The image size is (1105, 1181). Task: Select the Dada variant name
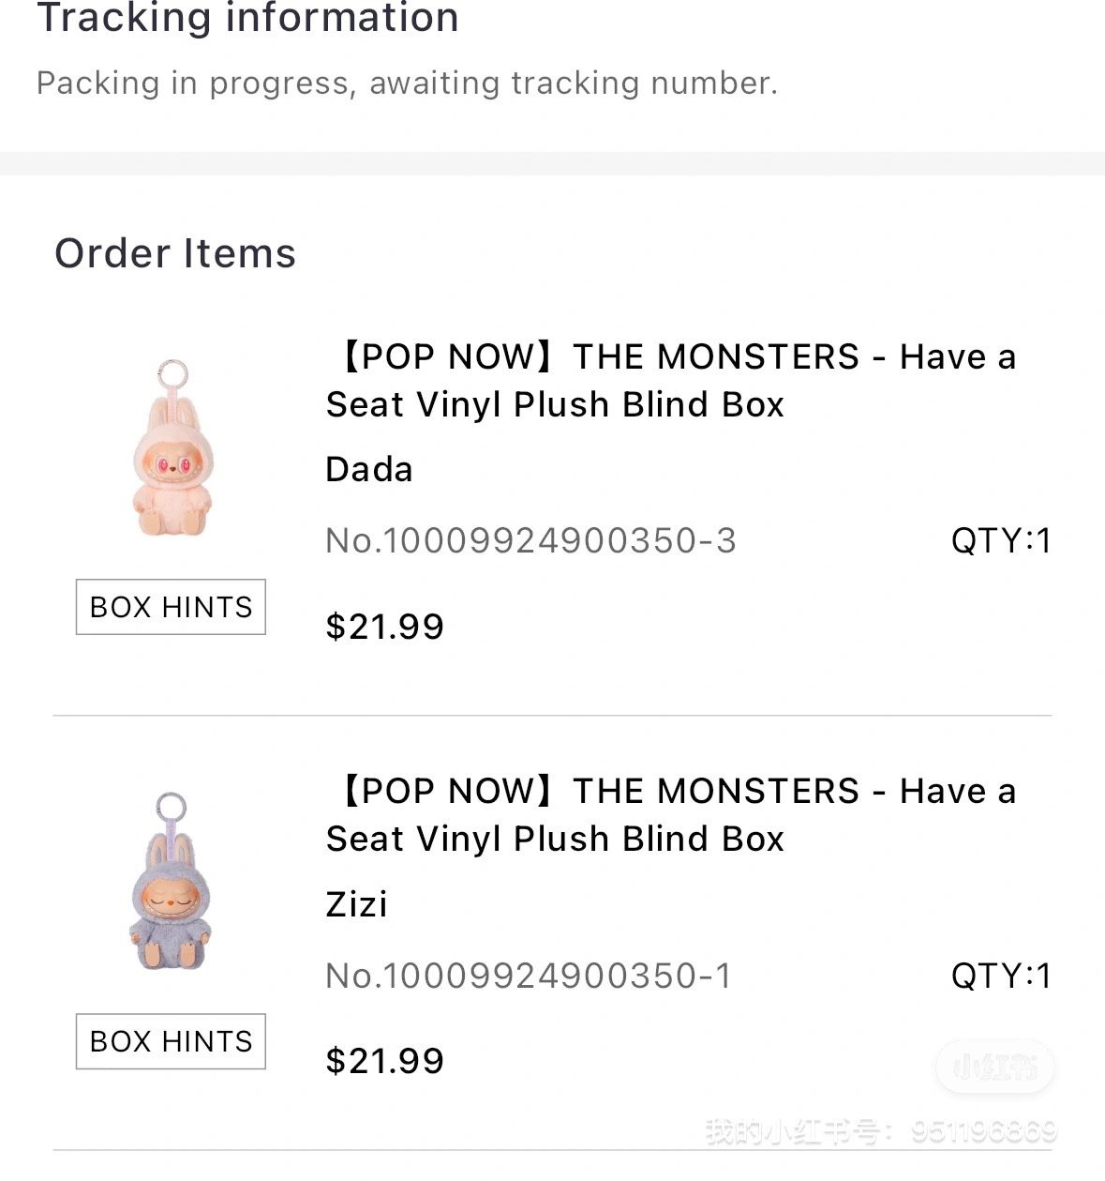tap(369, 469)
